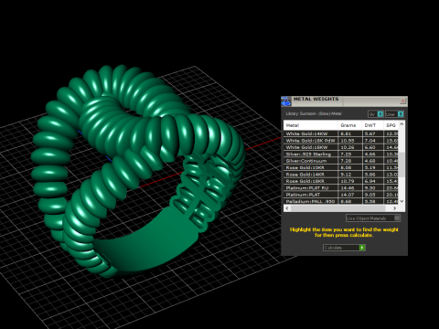Select the Silver:.925 Sterling row
Viewport: 439px width, 329px height.
(x=341, y=154)
